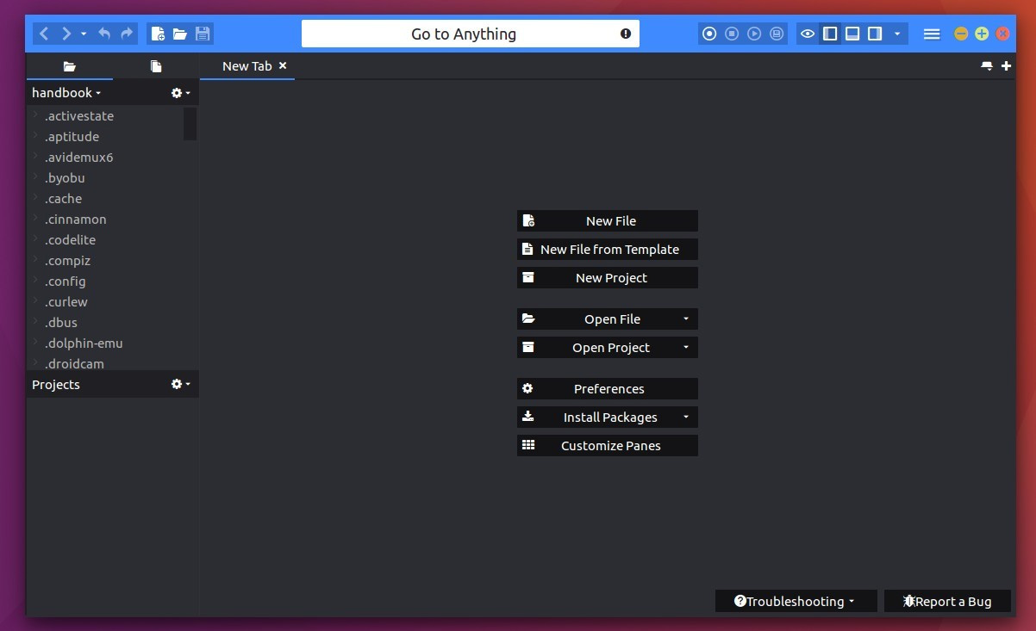Click the save disk icon in toolbar
This screenshot has height=631, width=1036.
pos(203,34)
